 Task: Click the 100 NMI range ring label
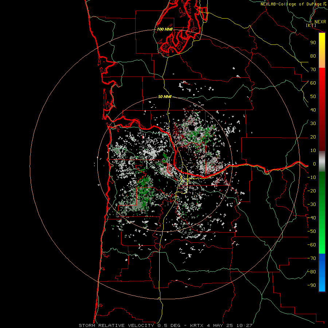pos(165,29)
